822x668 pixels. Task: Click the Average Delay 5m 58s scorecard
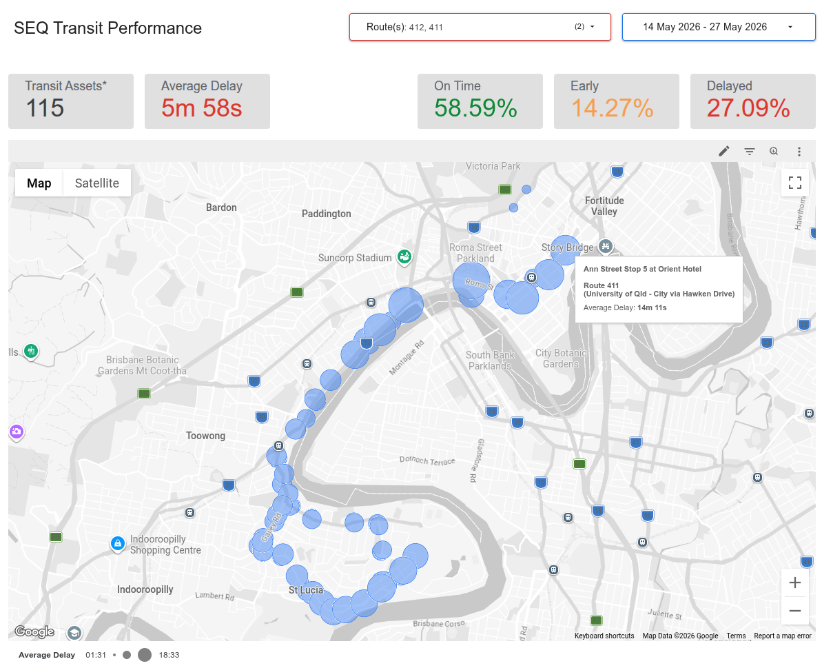tap(207, 101)
